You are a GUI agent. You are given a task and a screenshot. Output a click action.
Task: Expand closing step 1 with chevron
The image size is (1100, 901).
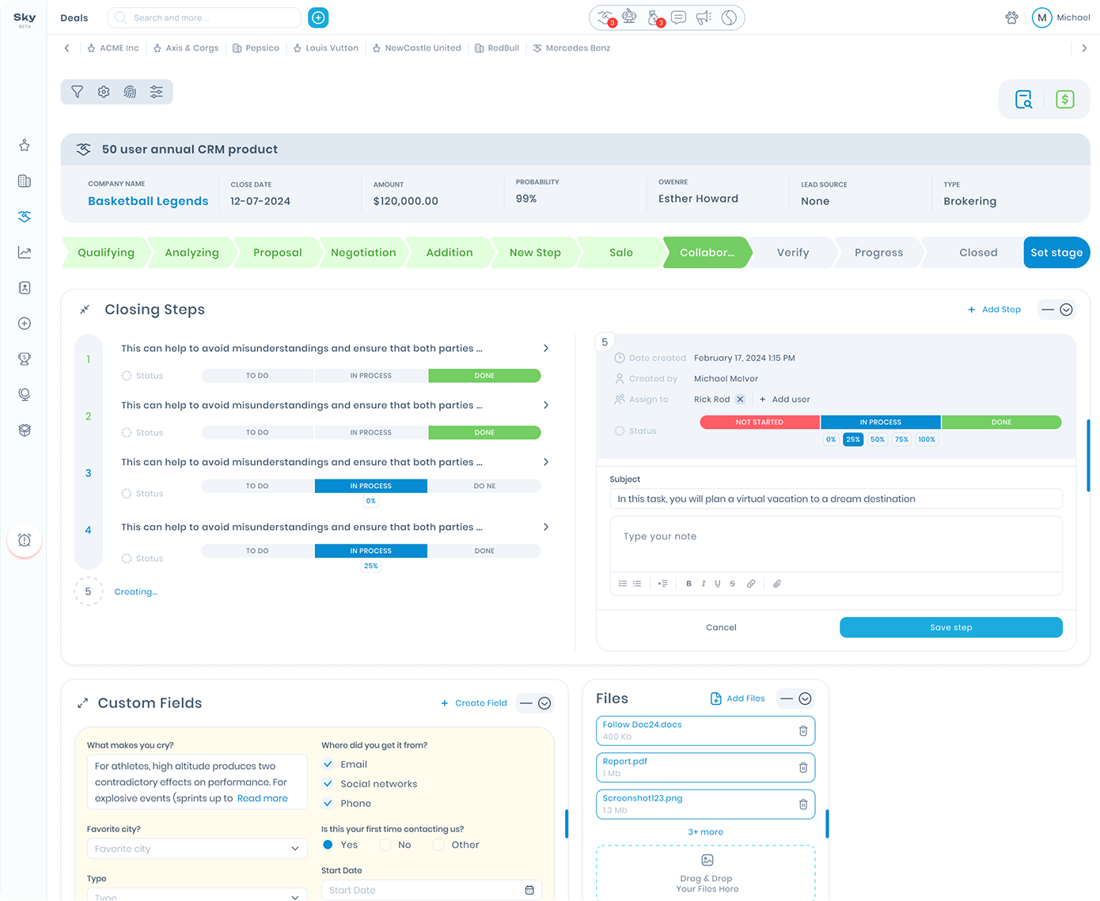pos(546,348)
